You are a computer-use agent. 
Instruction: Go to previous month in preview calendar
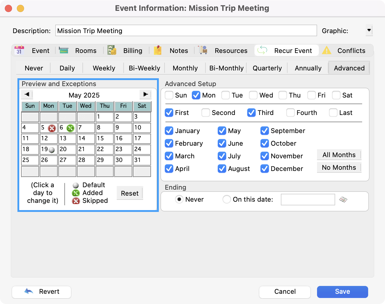coord(27,95)
